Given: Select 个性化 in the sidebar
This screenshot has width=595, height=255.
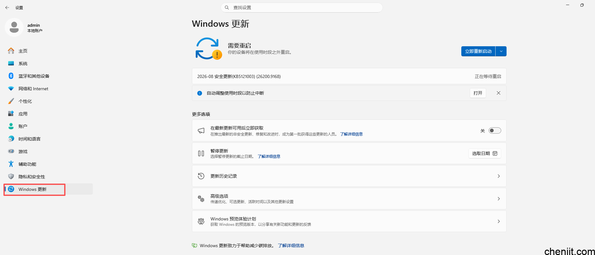Looking at the screenshot, I should point(48,101).
